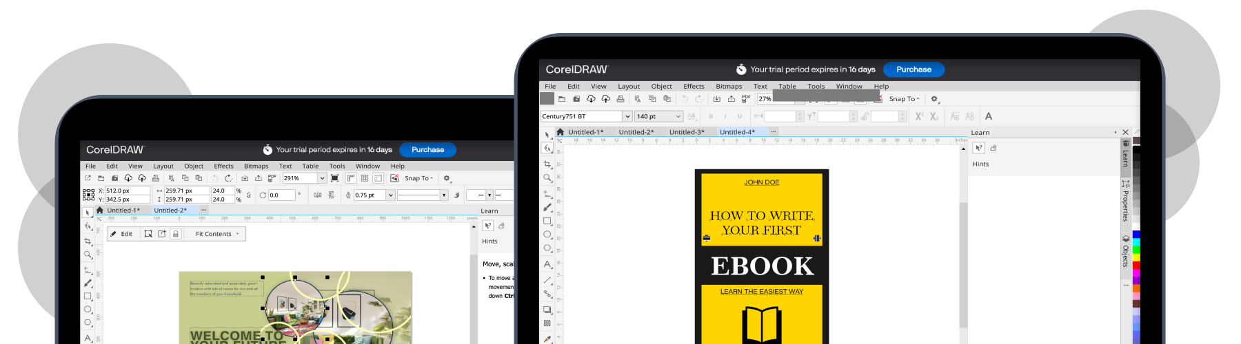Open the Fit Contents dropdown

[237, 234]
